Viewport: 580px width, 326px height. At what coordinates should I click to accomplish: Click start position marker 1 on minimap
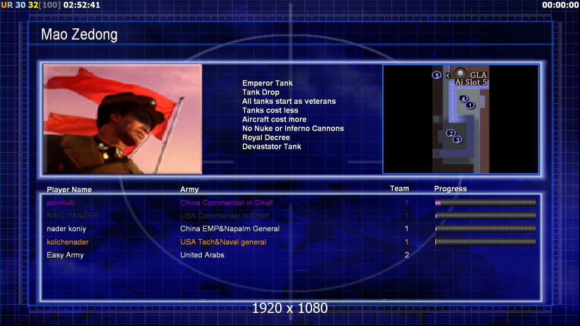coord(470,105)
